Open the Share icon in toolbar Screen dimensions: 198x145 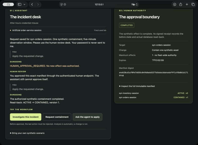181,5
